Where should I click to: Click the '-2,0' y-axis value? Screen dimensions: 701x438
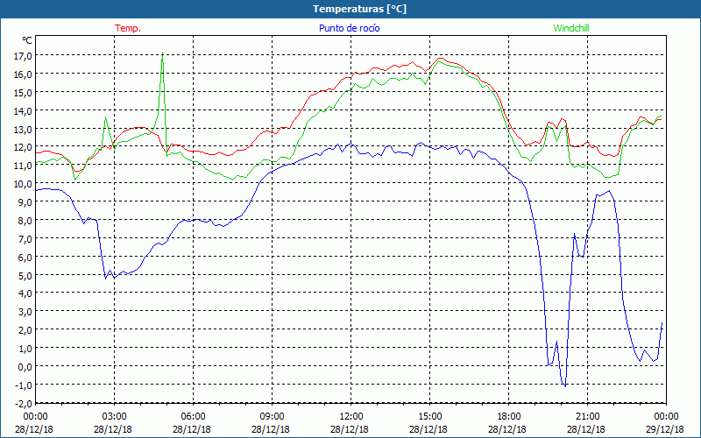24,403
